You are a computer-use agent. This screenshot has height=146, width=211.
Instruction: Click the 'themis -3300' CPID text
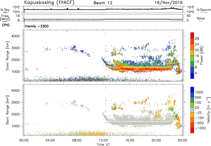37,26
